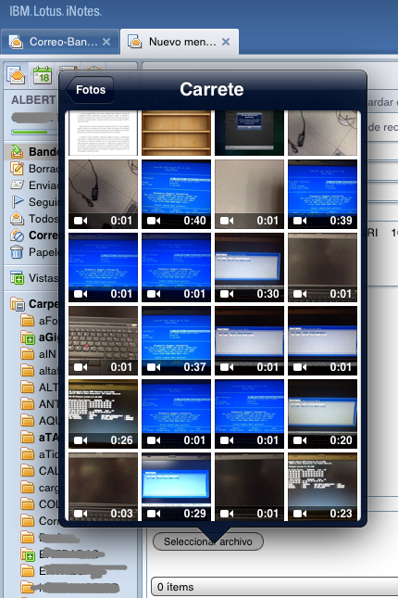Close the Correo-Ban... tab
Screen dimensions: 398x598
[x=106, y=42]
